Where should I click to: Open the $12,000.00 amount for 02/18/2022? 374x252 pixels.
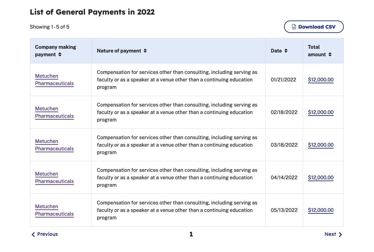pyautogui.click(x=320, y=112)
